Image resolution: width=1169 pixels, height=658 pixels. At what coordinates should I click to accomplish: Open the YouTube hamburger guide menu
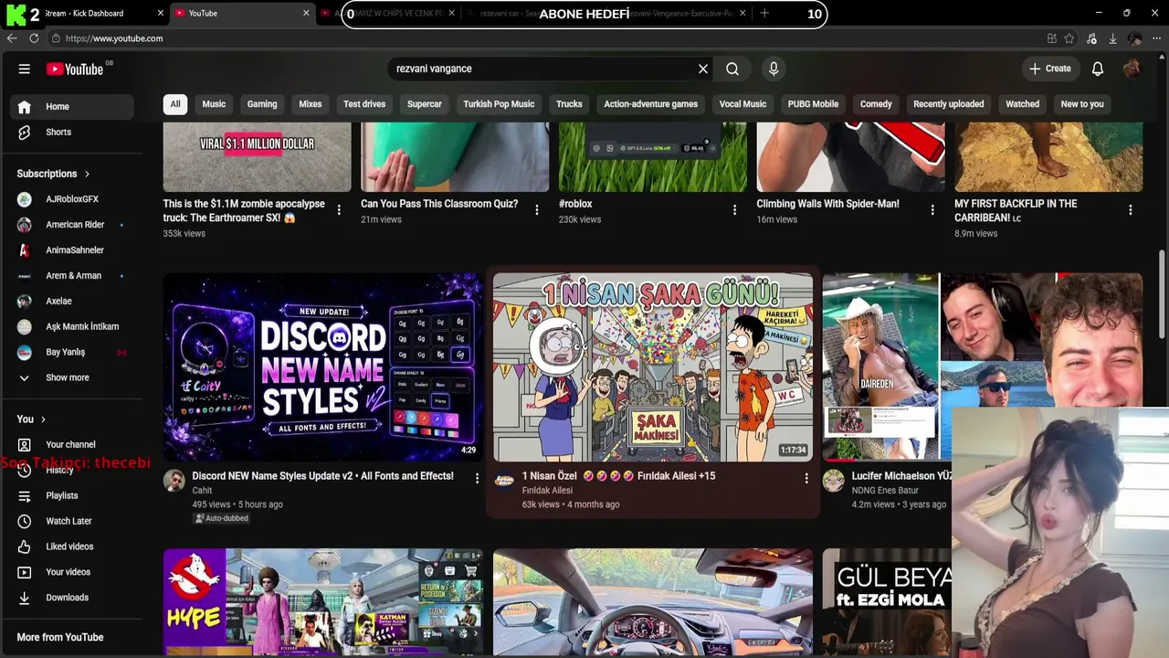[25, 69]
